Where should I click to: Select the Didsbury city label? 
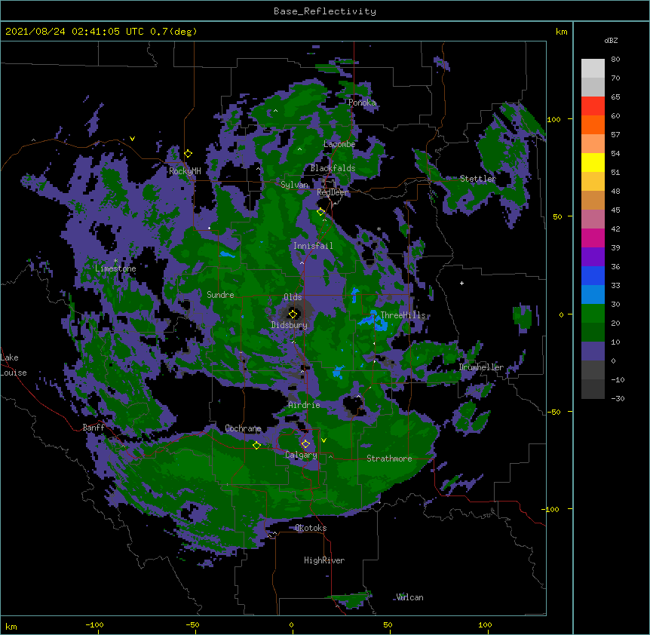point(290,325)
